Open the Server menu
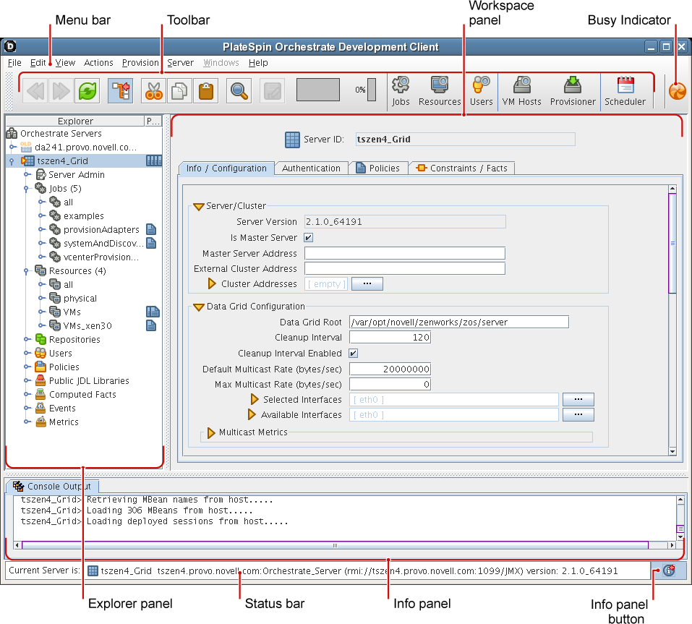 [180, 63]
